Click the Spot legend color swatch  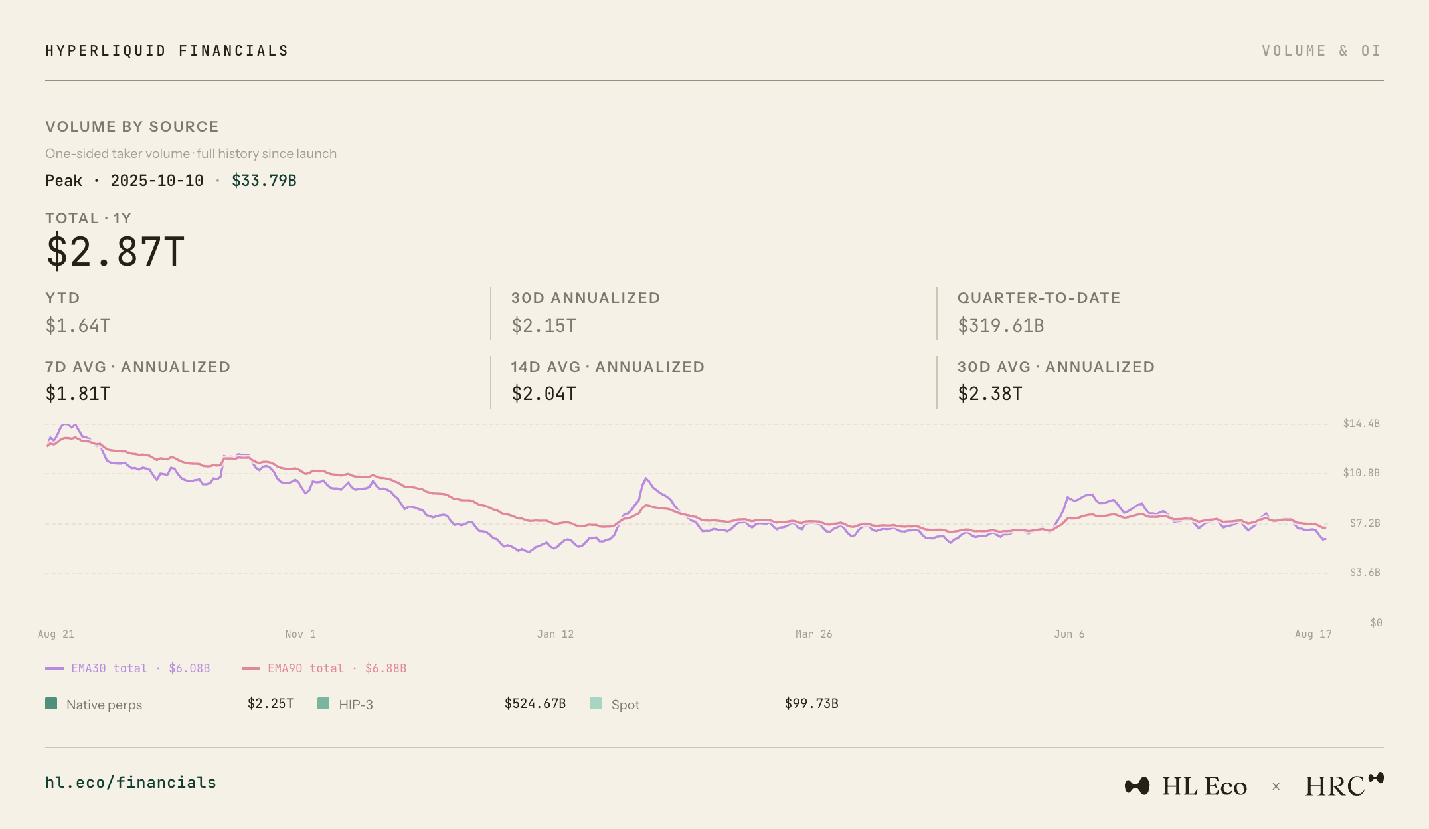(596, 703)
